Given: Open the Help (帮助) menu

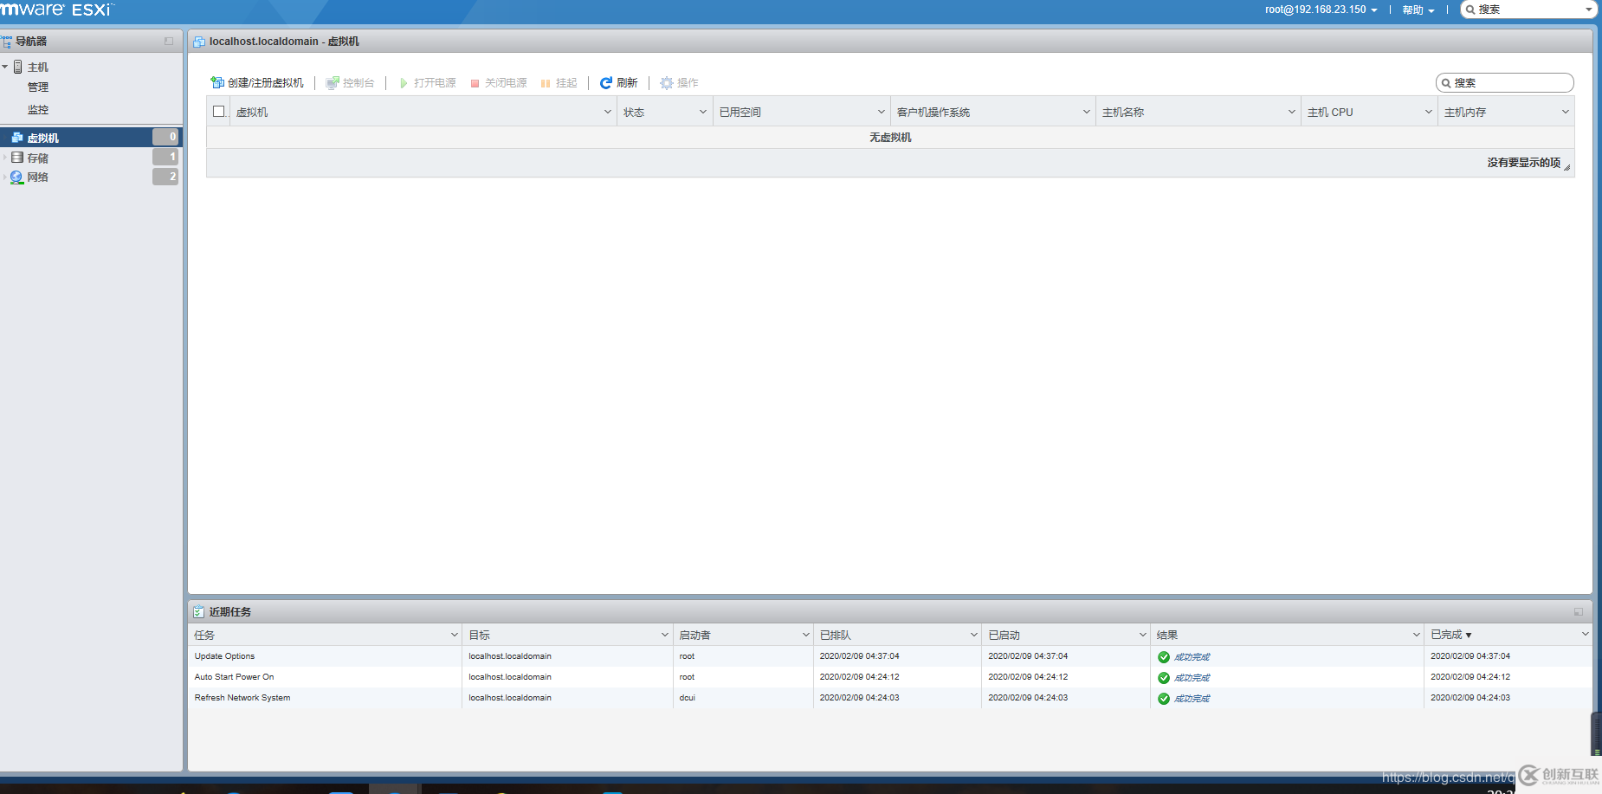Looking at the screenshot, I should (x=1418, y=10).
